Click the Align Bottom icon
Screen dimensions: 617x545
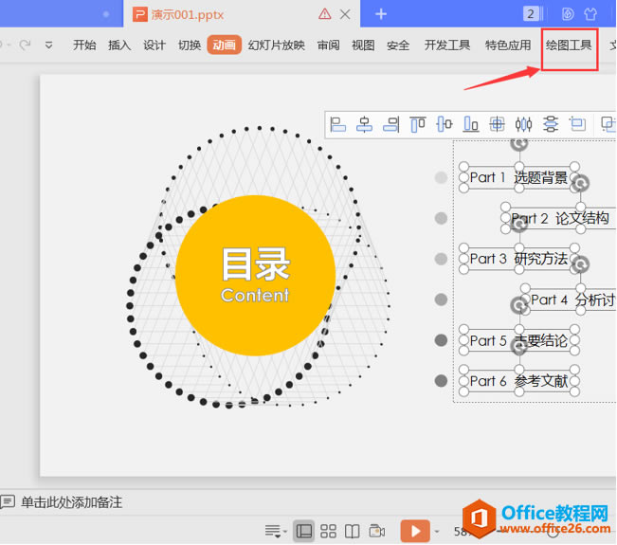pyautogui.click(x=471, y=124)
